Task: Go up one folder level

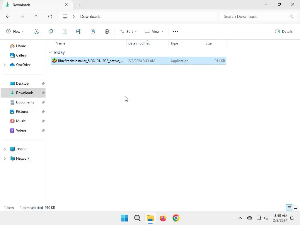Action: click(x=36, y=16)
